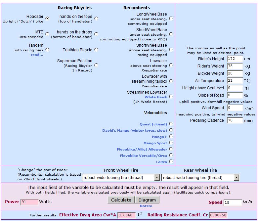
Task: Click the Rider's Height input field
Action: point(235,59)
